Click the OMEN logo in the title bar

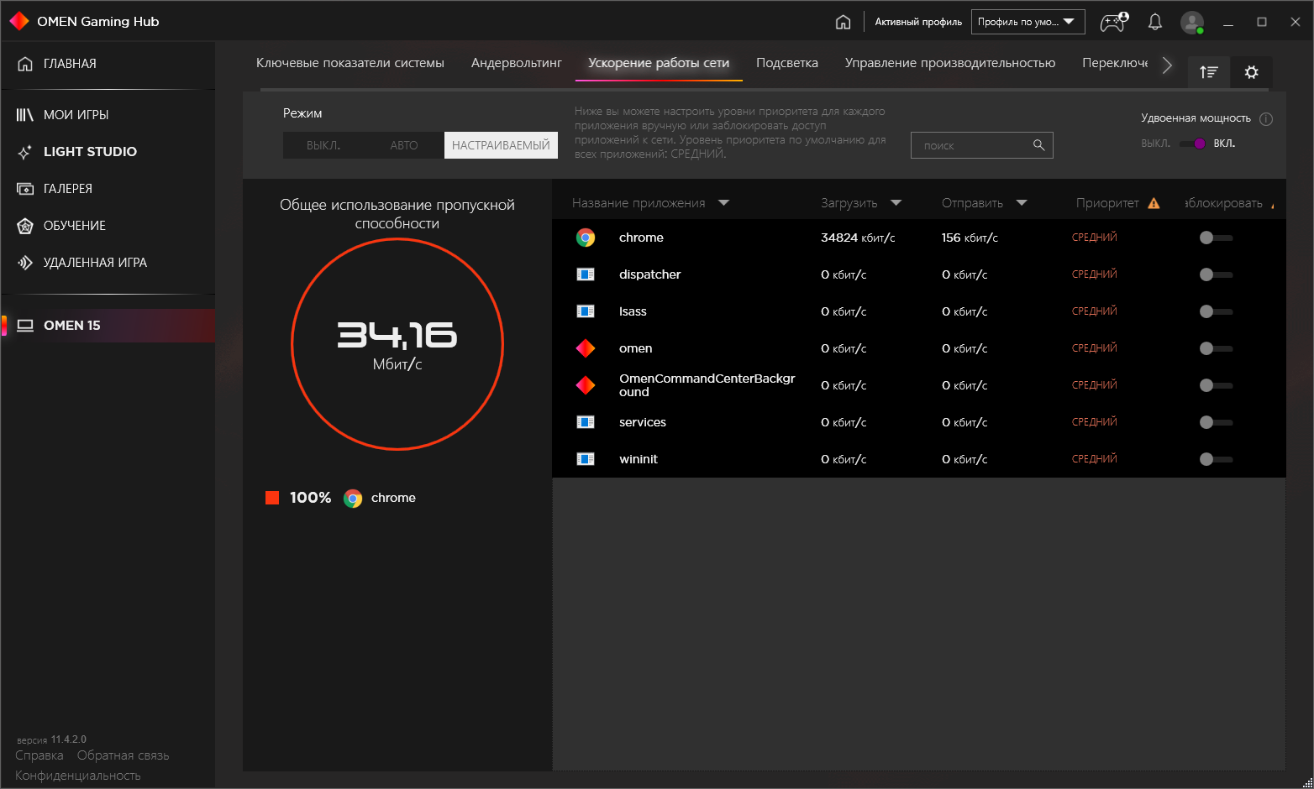coord(19,21)
